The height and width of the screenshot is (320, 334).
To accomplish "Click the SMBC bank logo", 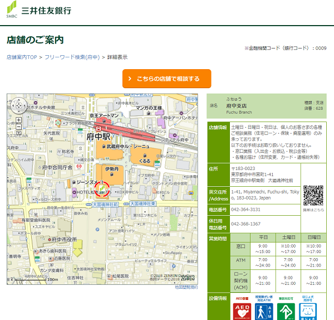I will point(12,9).
